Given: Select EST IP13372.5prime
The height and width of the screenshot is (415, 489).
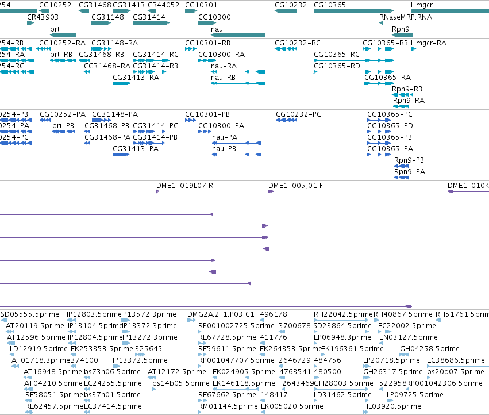Looking at the screenshot, I should point(140,360).
